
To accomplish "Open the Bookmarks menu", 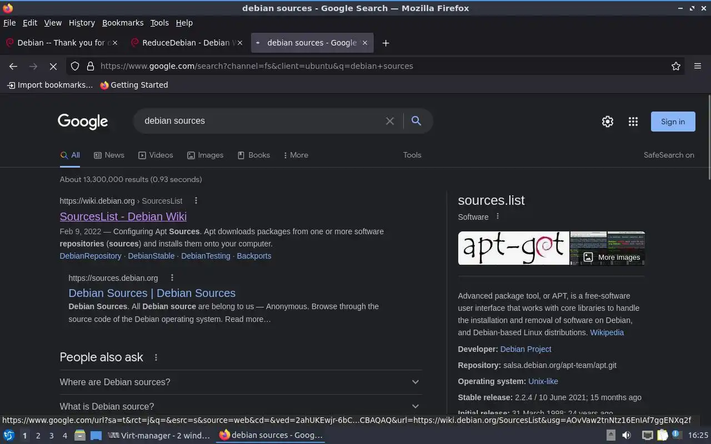I will point(123,23).
